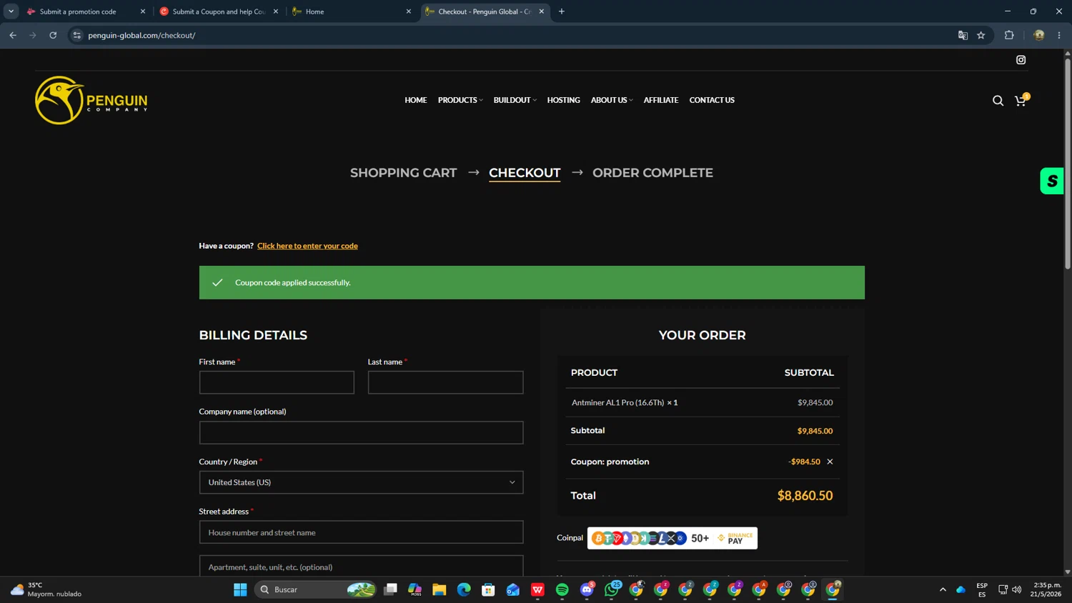Image resolution: width=1072 pixels, height=603 pixels.
Task: Focus the Apartment, suite, unit field
Action: pos(361,566)
